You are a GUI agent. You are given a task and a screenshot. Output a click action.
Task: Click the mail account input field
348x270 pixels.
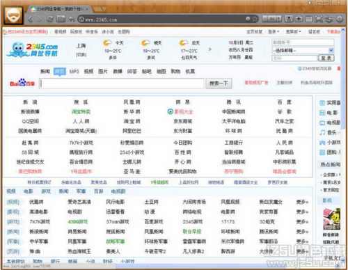tap(303, 42)
